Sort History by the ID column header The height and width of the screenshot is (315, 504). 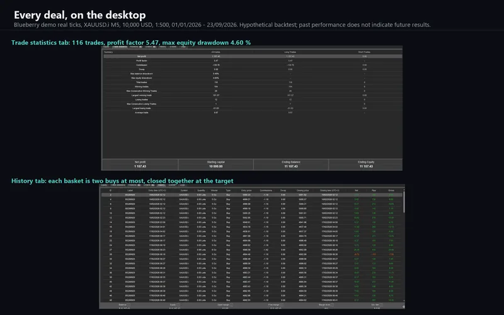click(111, 190)
